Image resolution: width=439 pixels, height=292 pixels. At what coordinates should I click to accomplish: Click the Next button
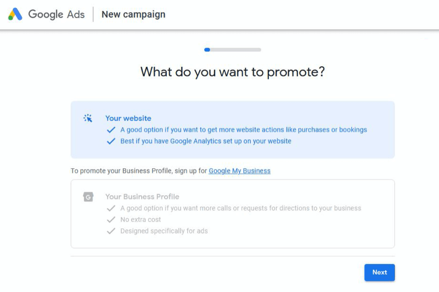[x=380, y=272]
